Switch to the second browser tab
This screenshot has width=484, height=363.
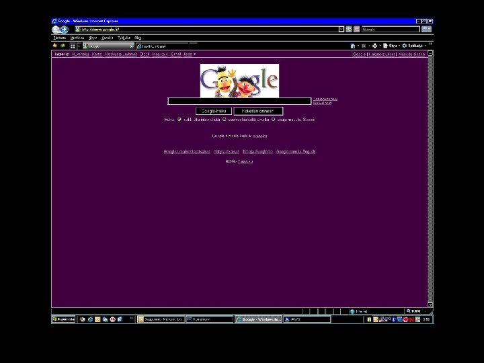162,46
